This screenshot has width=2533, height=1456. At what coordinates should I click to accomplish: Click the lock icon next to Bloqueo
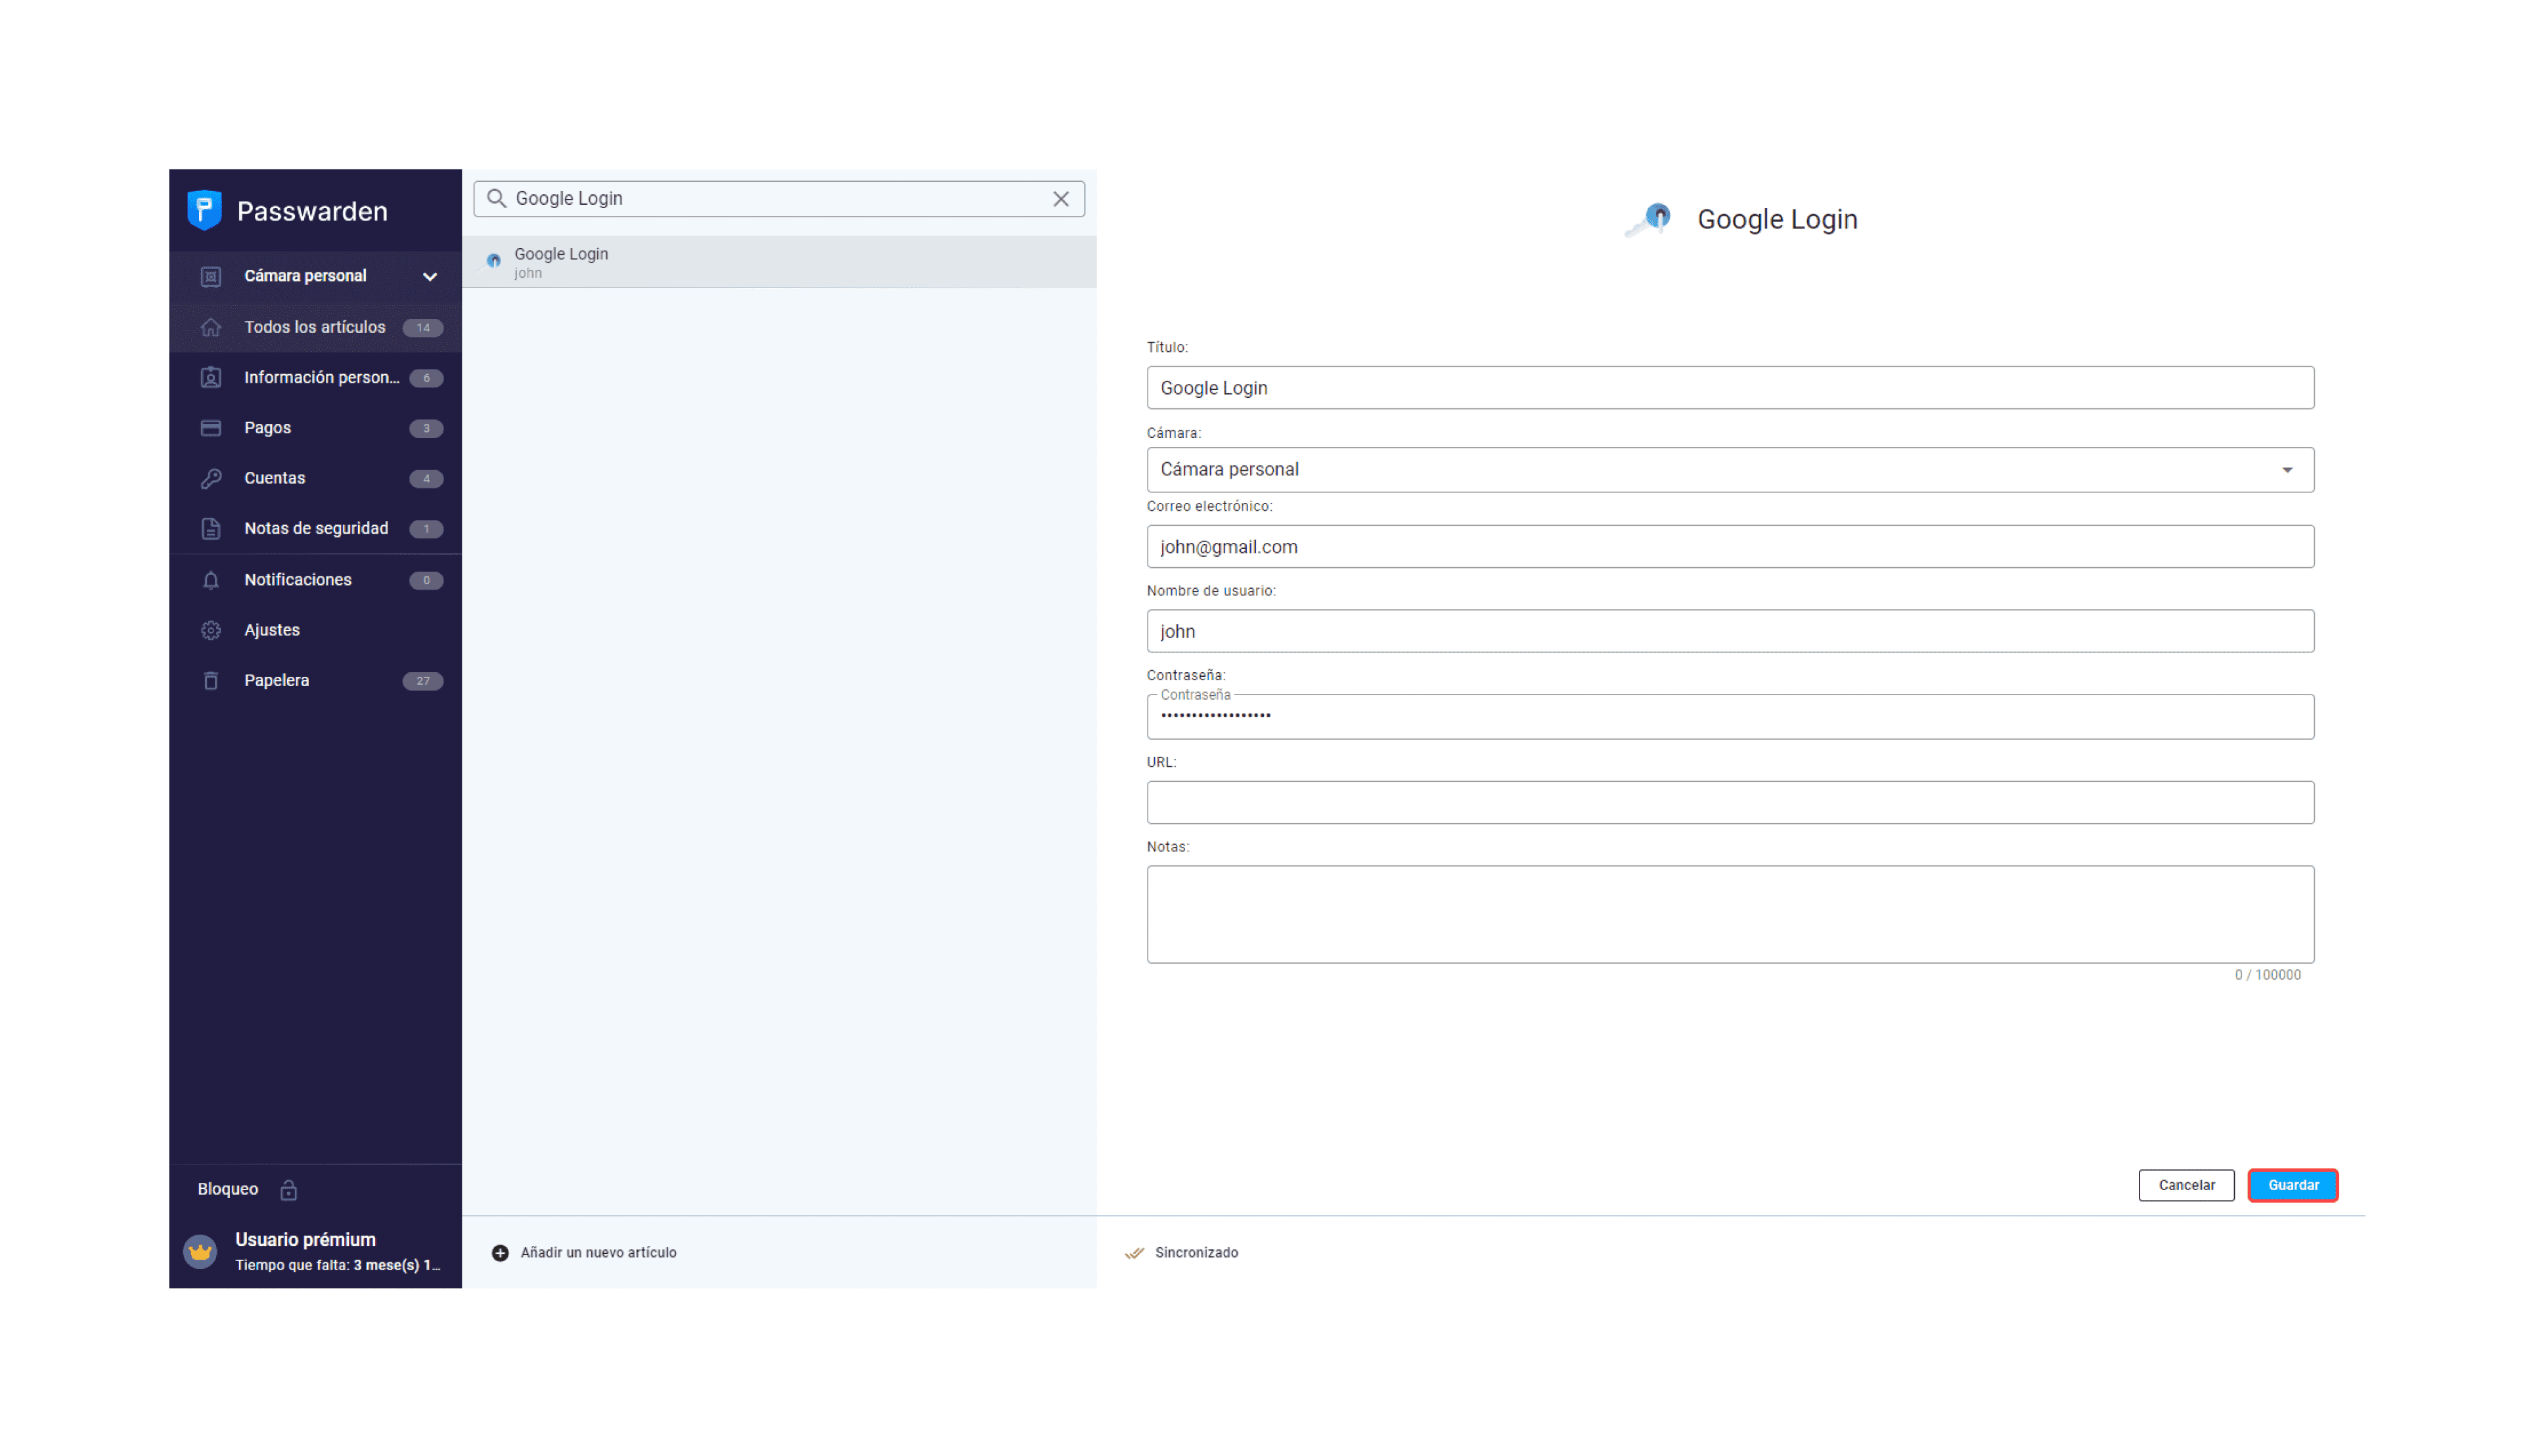pyautogui.click(x=288, y=1190)
